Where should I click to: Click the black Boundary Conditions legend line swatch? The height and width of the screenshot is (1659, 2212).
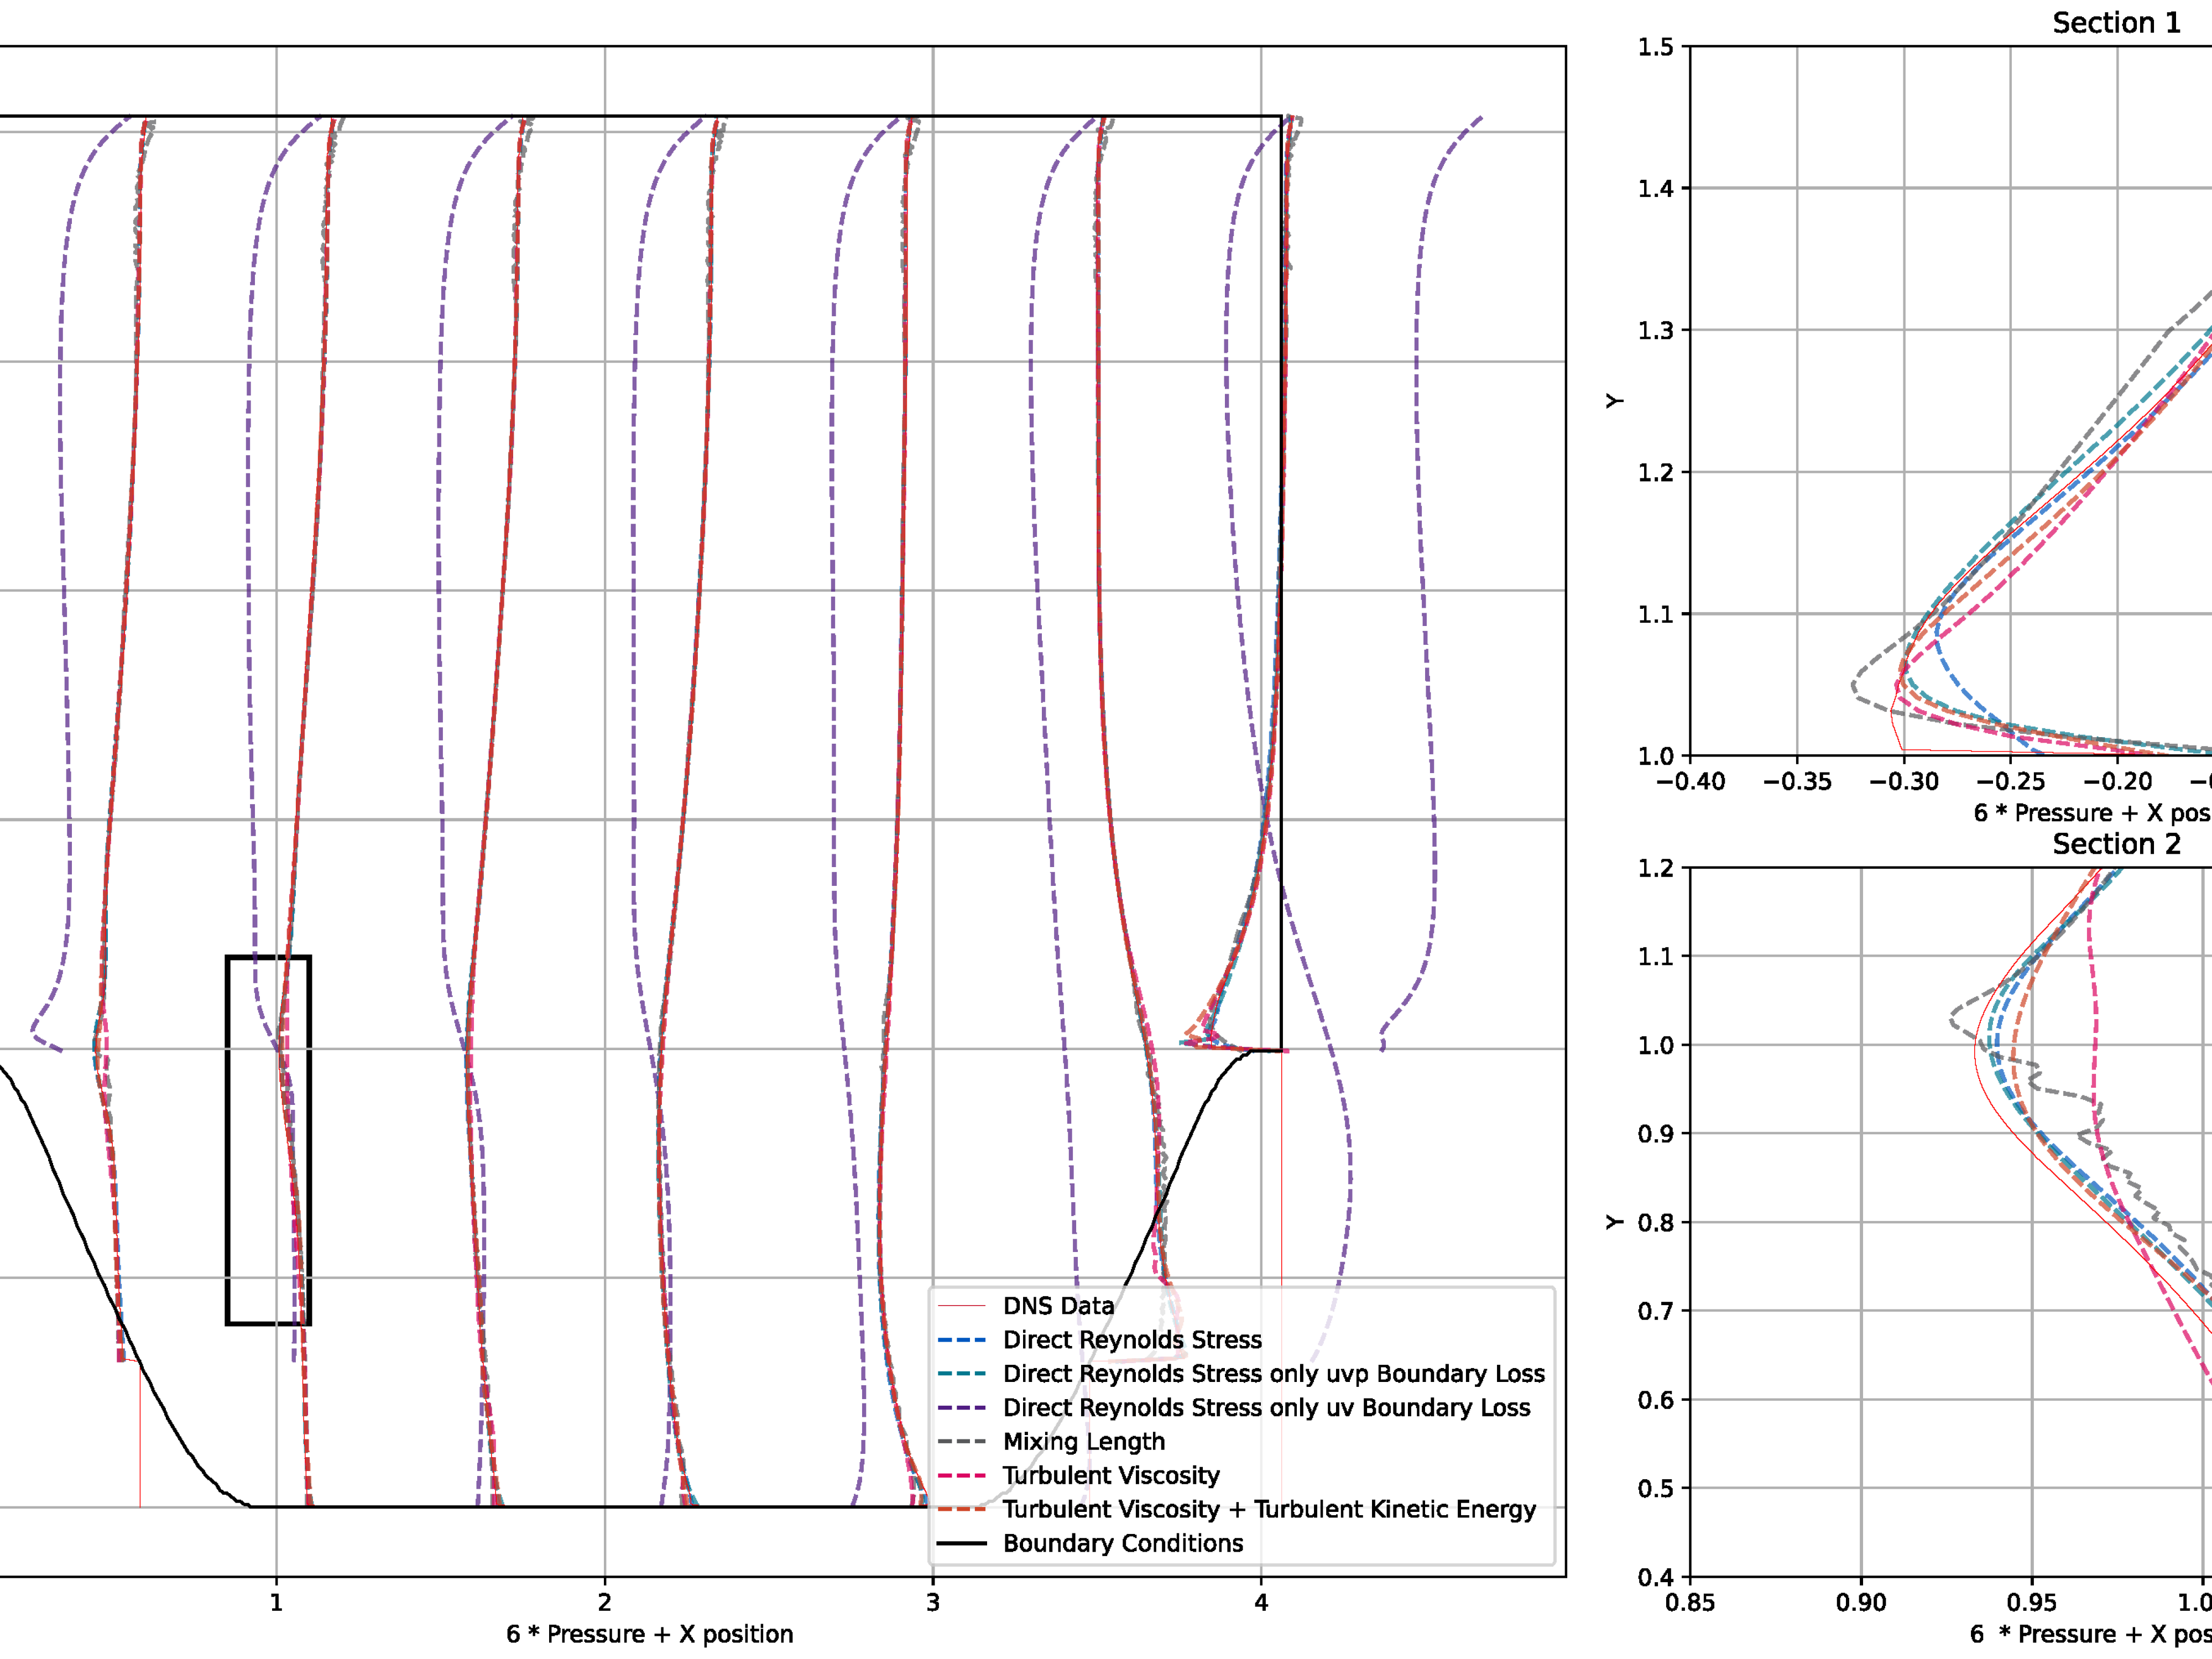coord(962,1543)
